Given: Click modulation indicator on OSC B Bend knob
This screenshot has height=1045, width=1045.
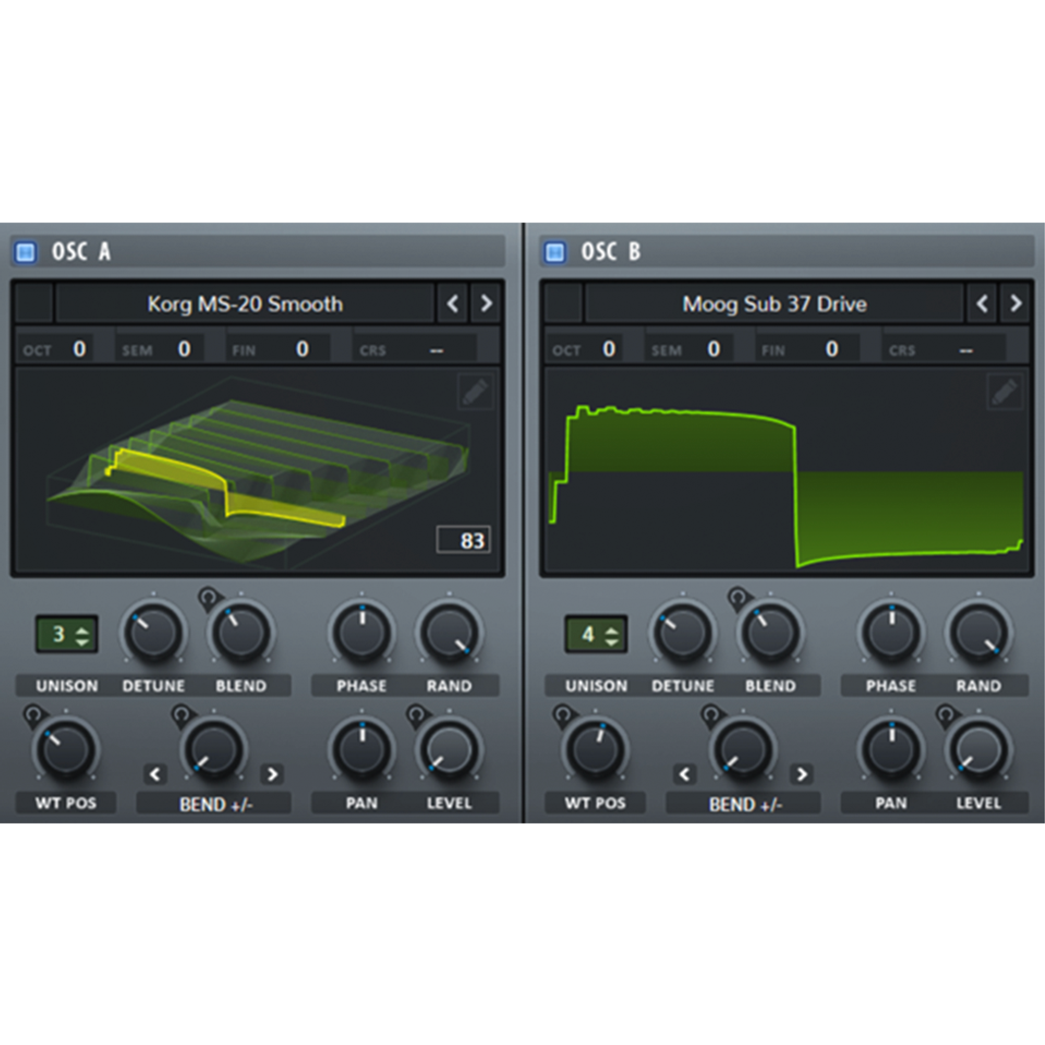Looking at the screenshot, I should click(x=711, y=715).
